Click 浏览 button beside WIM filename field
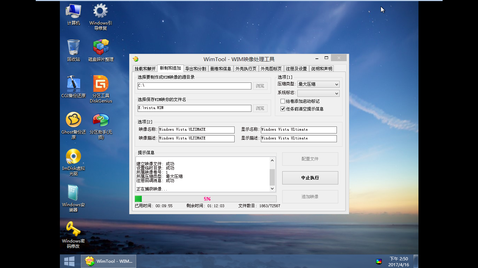Viewport: 478px width, 268px height. (x=260, y=108)
